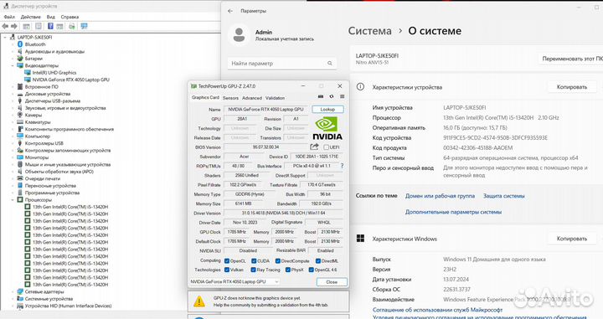Screen dimensions: 603x319
Task: Open the GPU selection dropdown in GPU-Z
Action: point(234,281)
